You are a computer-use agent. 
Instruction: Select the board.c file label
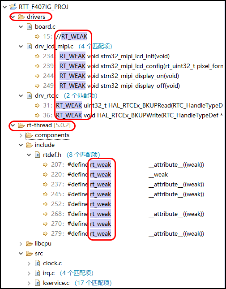coord(45,27)
